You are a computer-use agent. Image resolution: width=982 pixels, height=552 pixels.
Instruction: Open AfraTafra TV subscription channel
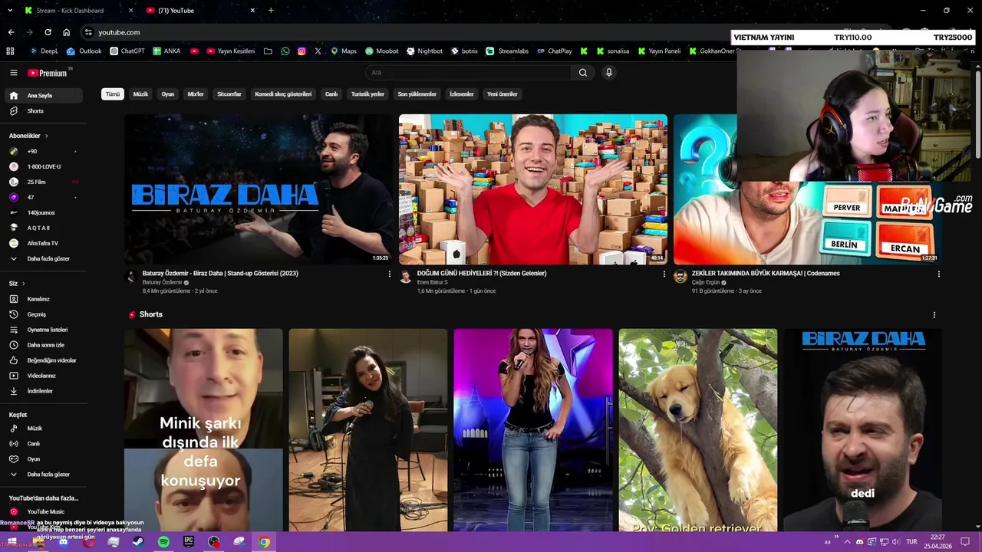pos(43,243)
